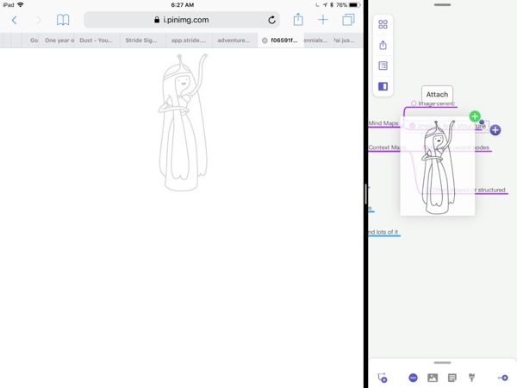Screen dimensions: 517x388
Task: Toggle MindNode side panel icon
Action: pos(383,86)
